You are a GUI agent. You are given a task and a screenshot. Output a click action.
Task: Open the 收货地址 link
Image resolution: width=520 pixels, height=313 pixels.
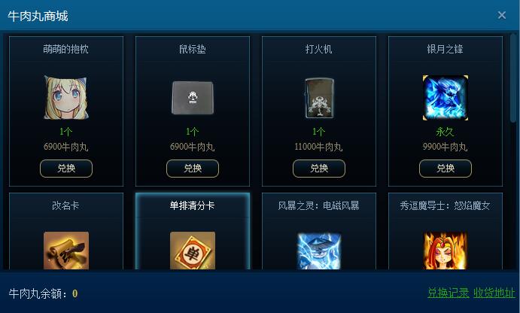[x=494, y=293]
